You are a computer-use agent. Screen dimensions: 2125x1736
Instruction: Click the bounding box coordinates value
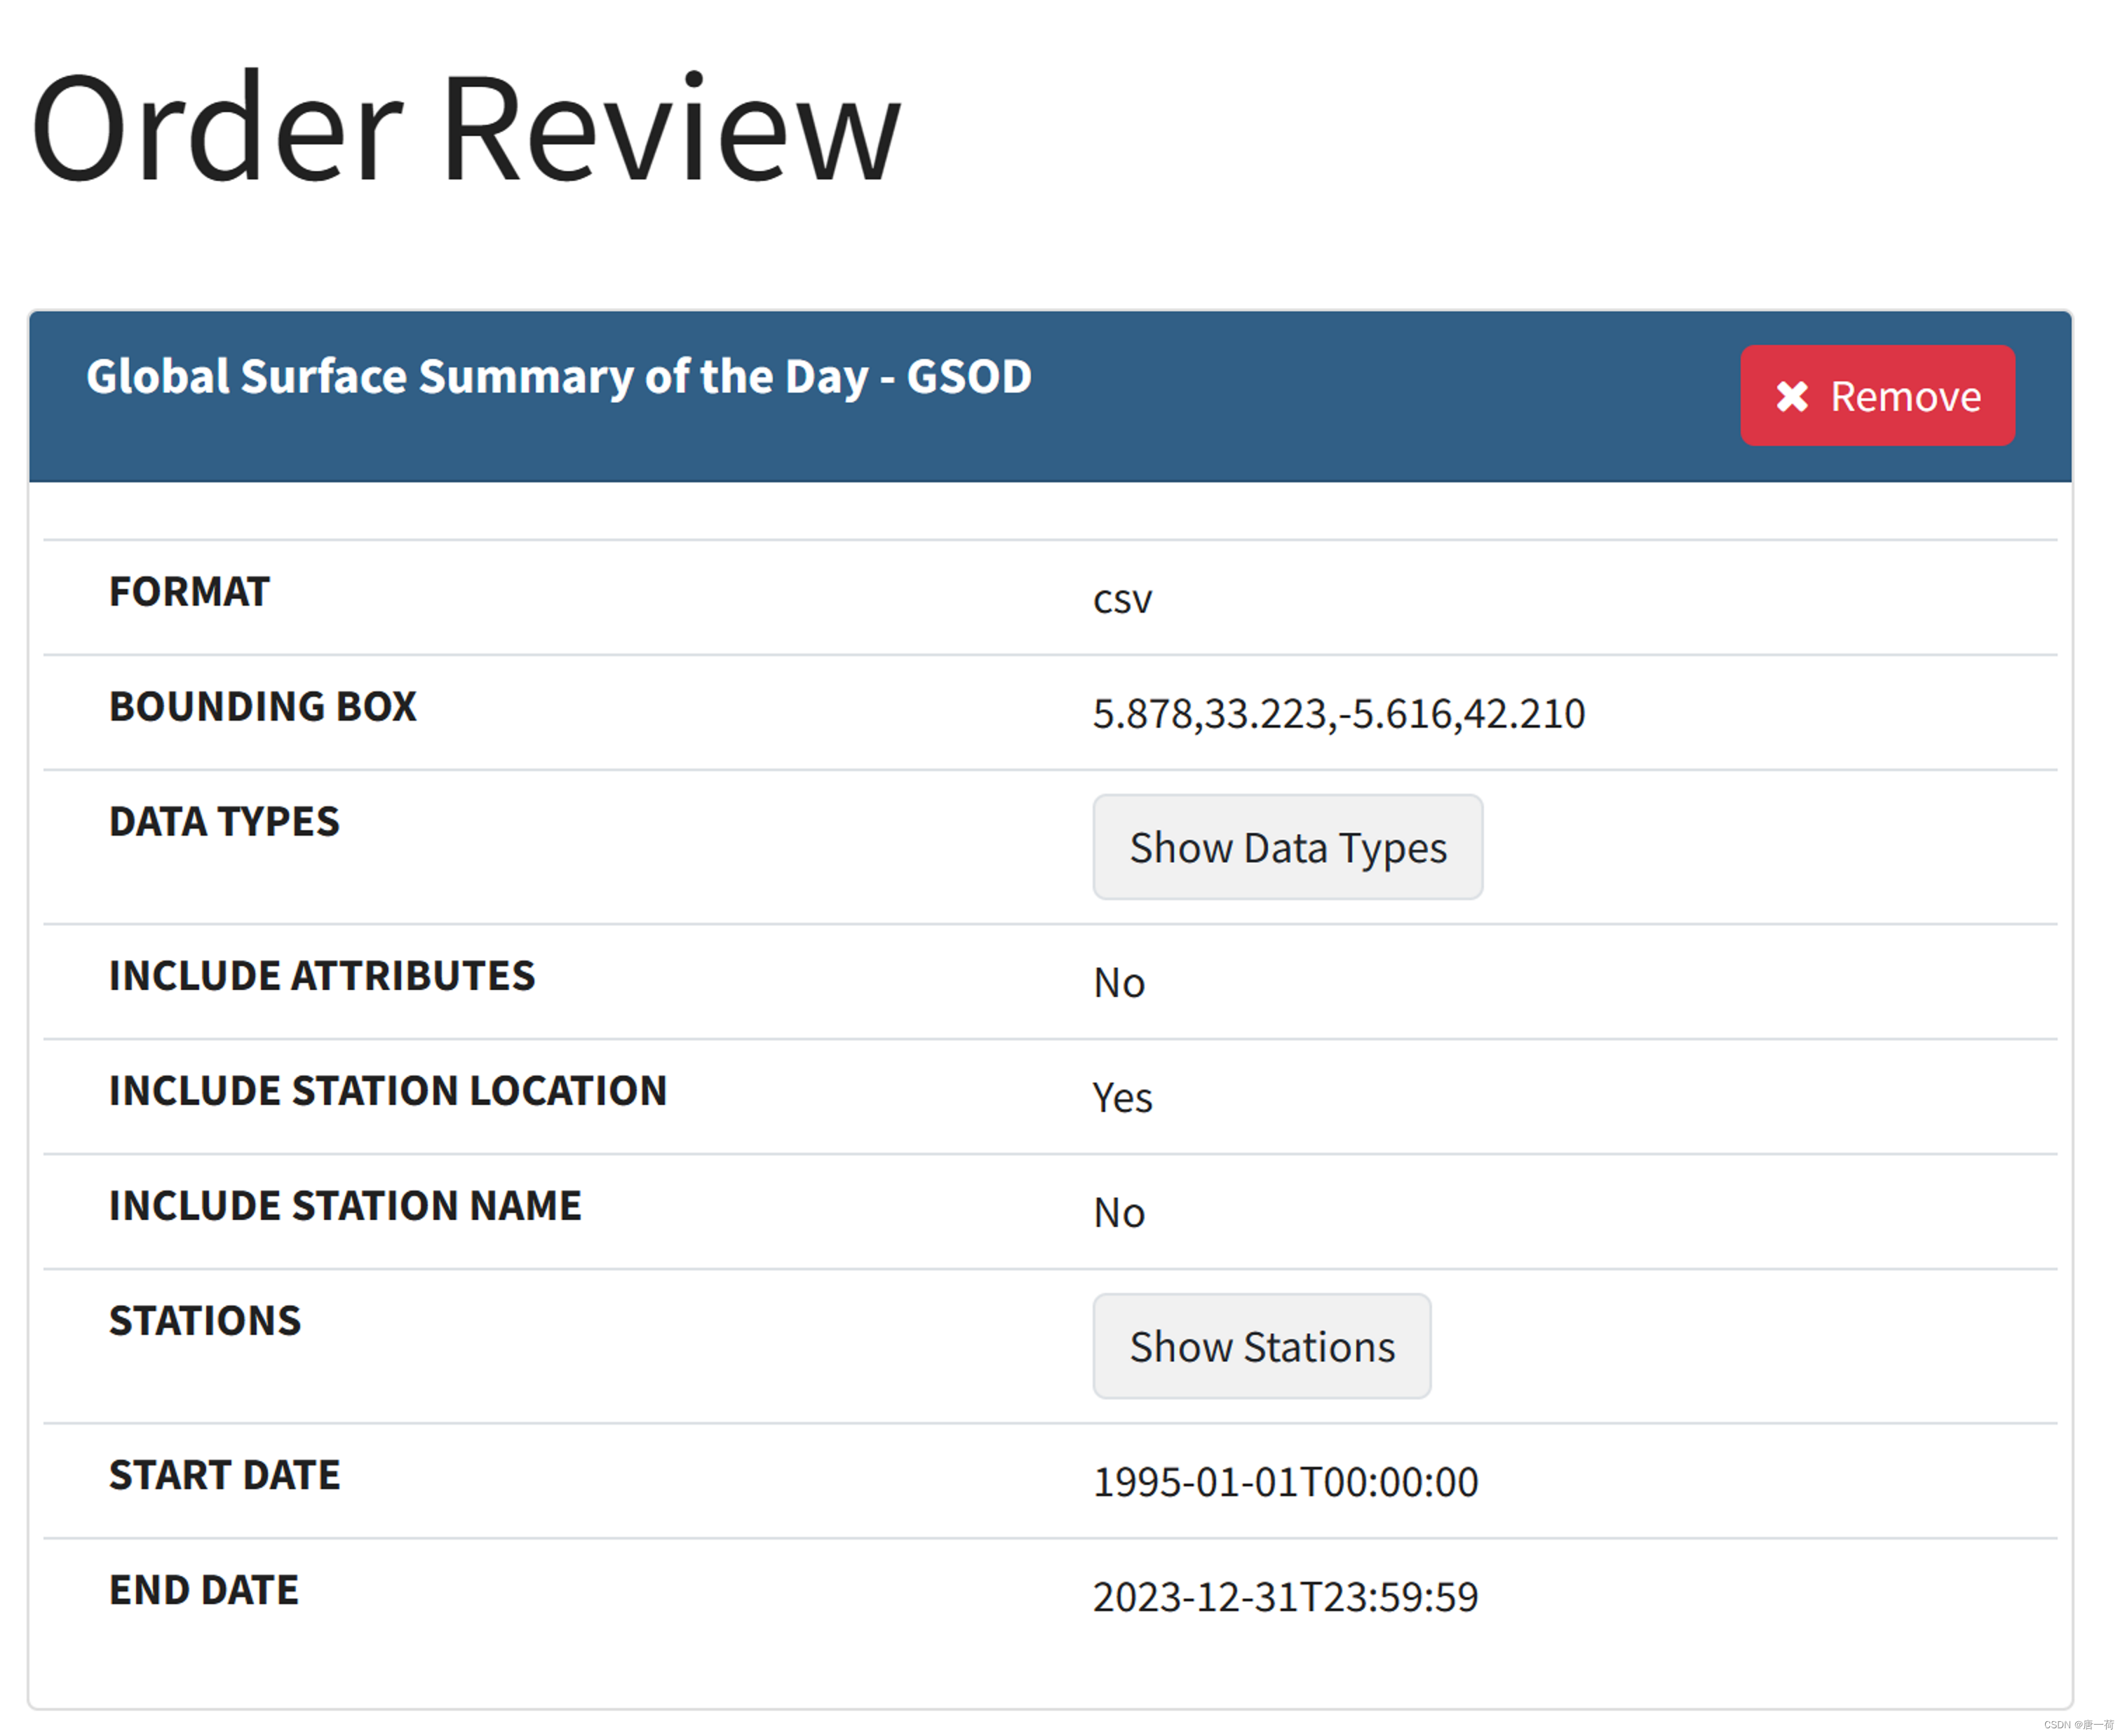pos(1338,714)
